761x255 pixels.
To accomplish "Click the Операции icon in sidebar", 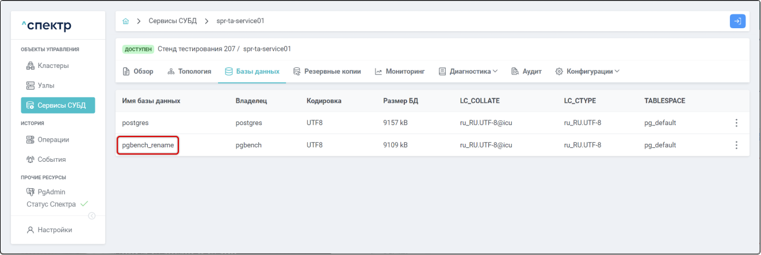I will point(31,140).
